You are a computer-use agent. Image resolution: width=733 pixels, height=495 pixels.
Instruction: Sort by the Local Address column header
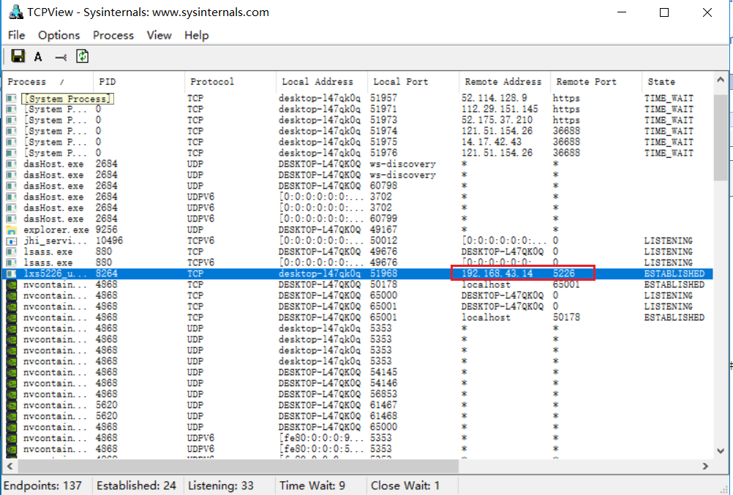click(x=322, y=82)
